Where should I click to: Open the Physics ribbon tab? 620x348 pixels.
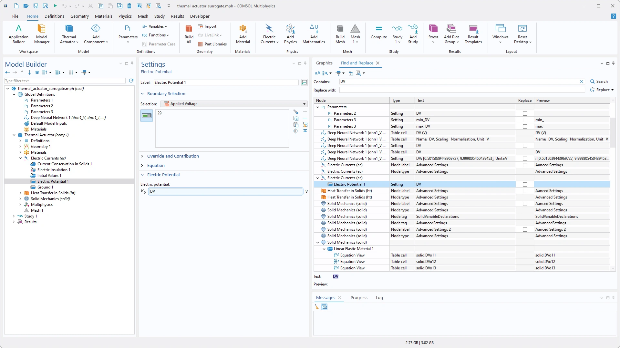click(x=125, y=16)
